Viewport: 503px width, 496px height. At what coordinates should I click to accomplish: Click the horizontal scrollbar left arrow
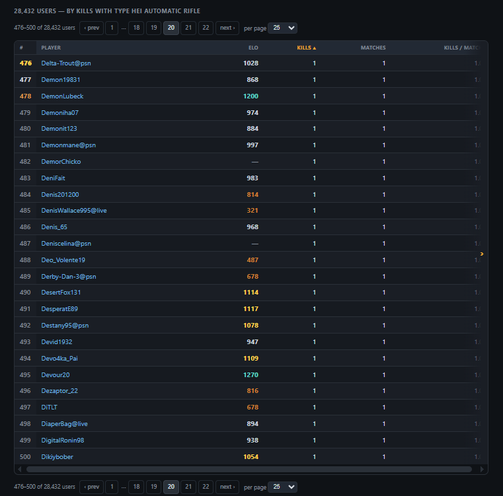click(20, 470)
